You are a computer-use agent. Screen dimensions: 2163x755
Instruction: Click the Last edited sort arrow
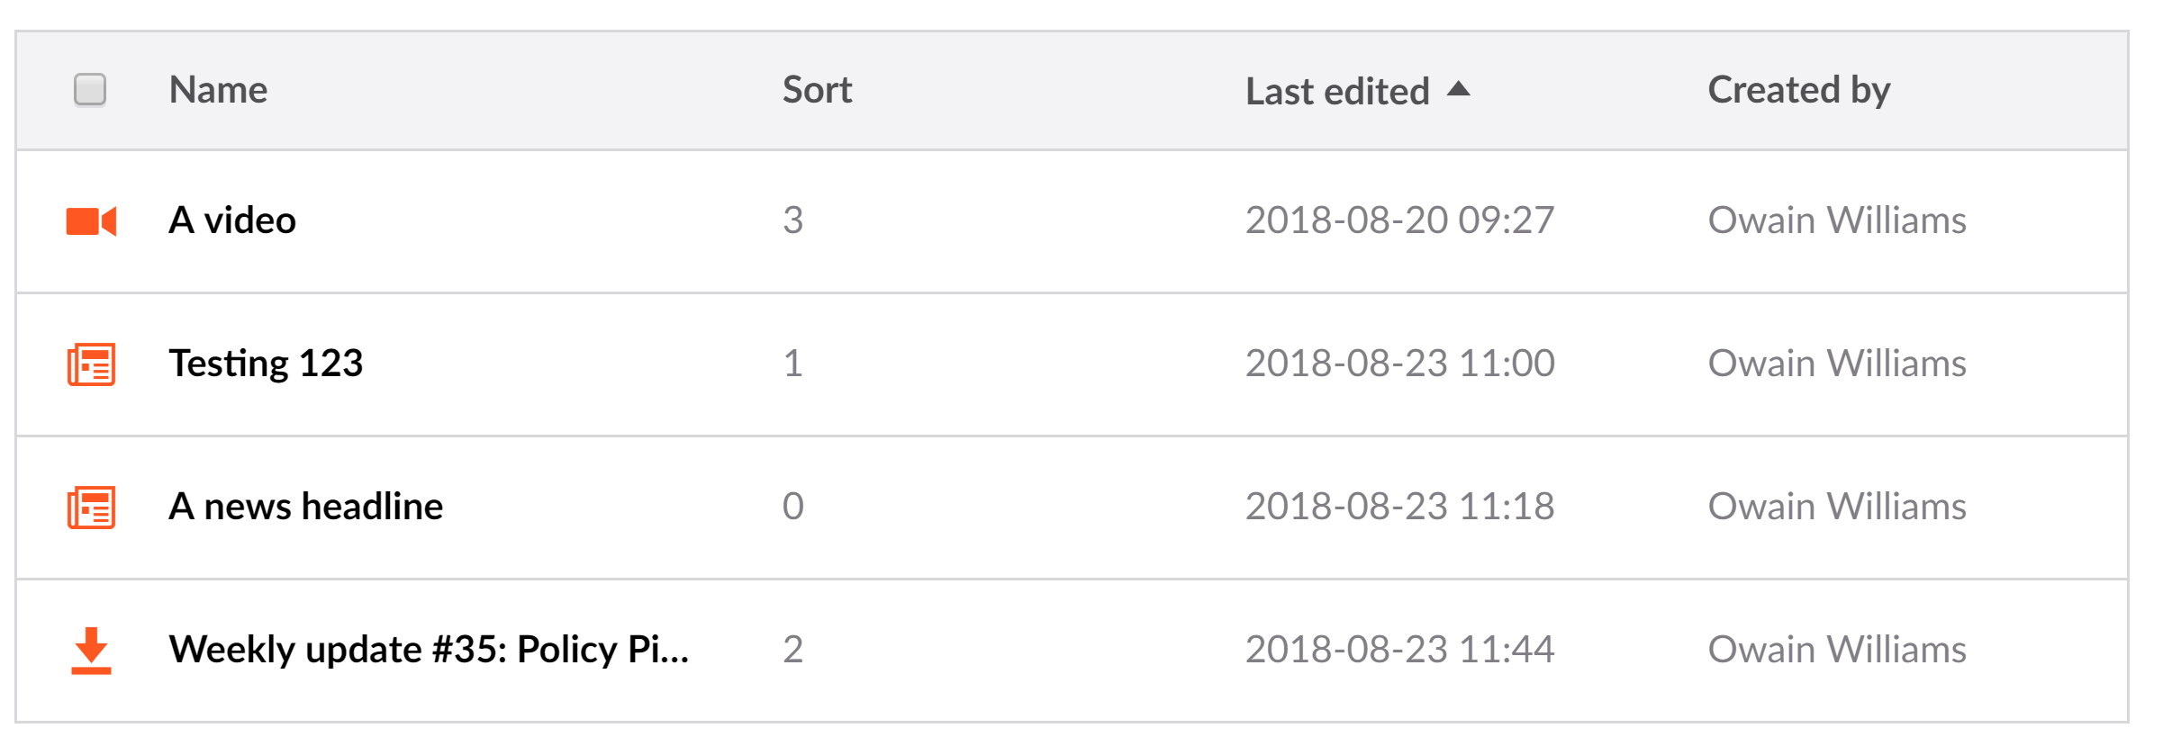click(x=1458, y=89)
